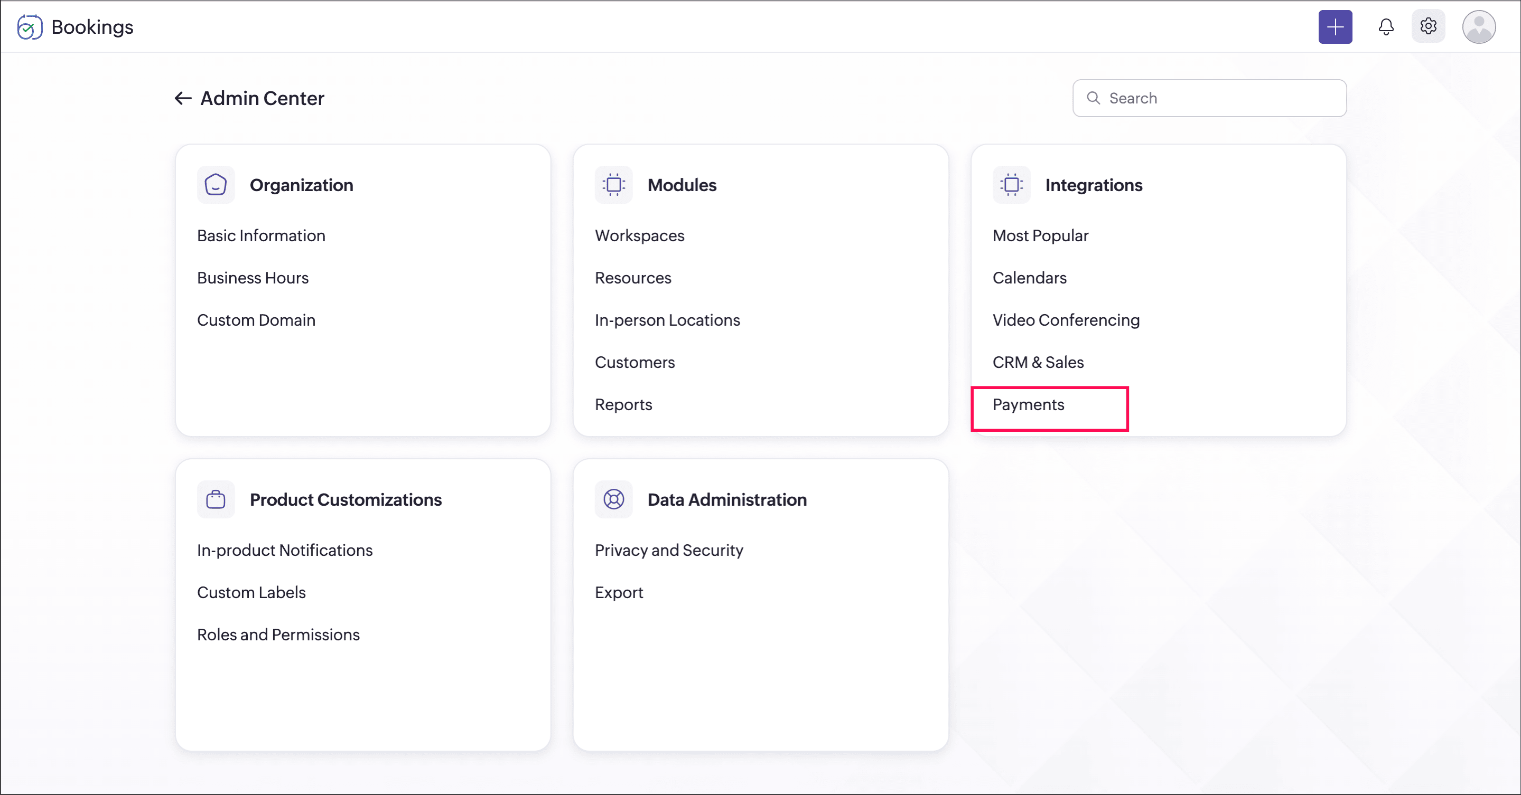This screenshot has width=1521, height=795.
Task: Open Roles and Permissions
Action: 278,635
